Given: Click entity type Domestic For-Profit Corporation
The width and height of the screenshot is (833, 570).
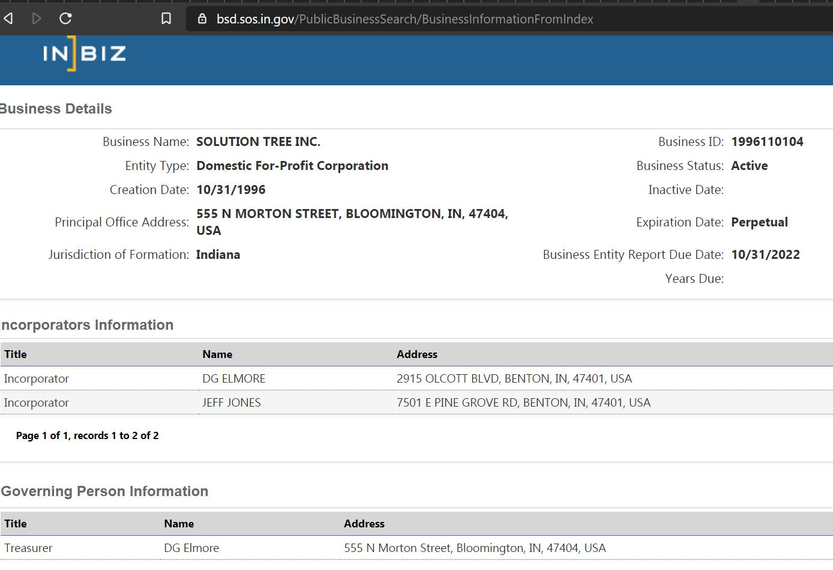Looking at the screenshot, I should (x=292, y=166).
